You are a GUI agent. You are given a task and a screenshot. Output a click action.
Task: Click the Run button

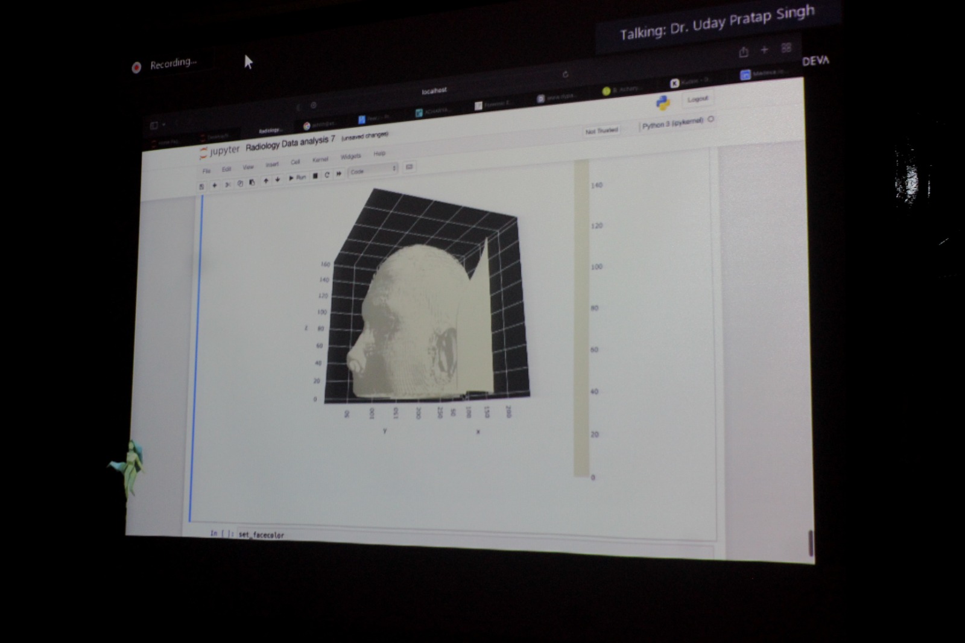(297, 177)
